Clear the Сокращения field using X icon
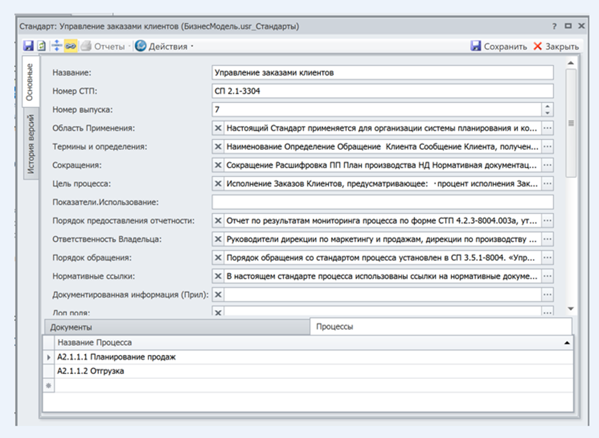 click(x=218, y=165)
